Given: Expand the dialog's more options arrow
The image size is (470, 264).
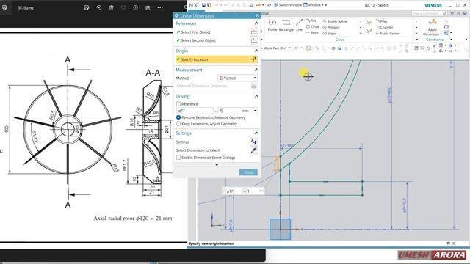Looking at the screenshot, I should click(217, 165).
